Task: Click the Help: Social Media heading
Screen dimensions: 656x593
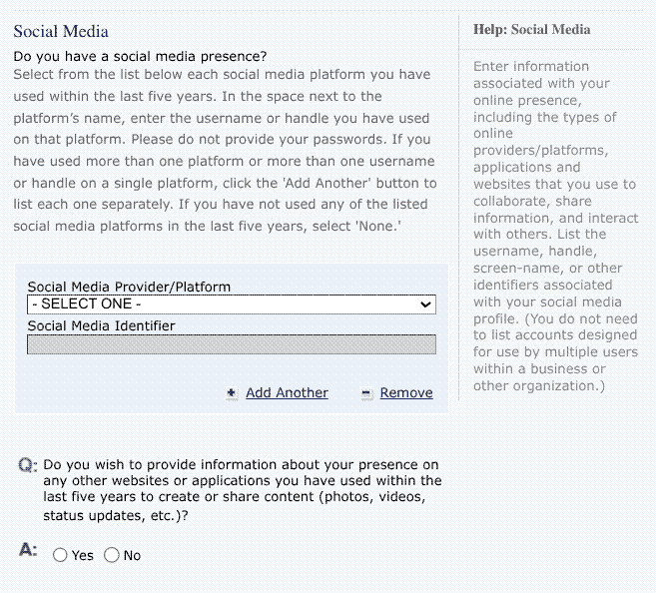Action: (531, 30)
